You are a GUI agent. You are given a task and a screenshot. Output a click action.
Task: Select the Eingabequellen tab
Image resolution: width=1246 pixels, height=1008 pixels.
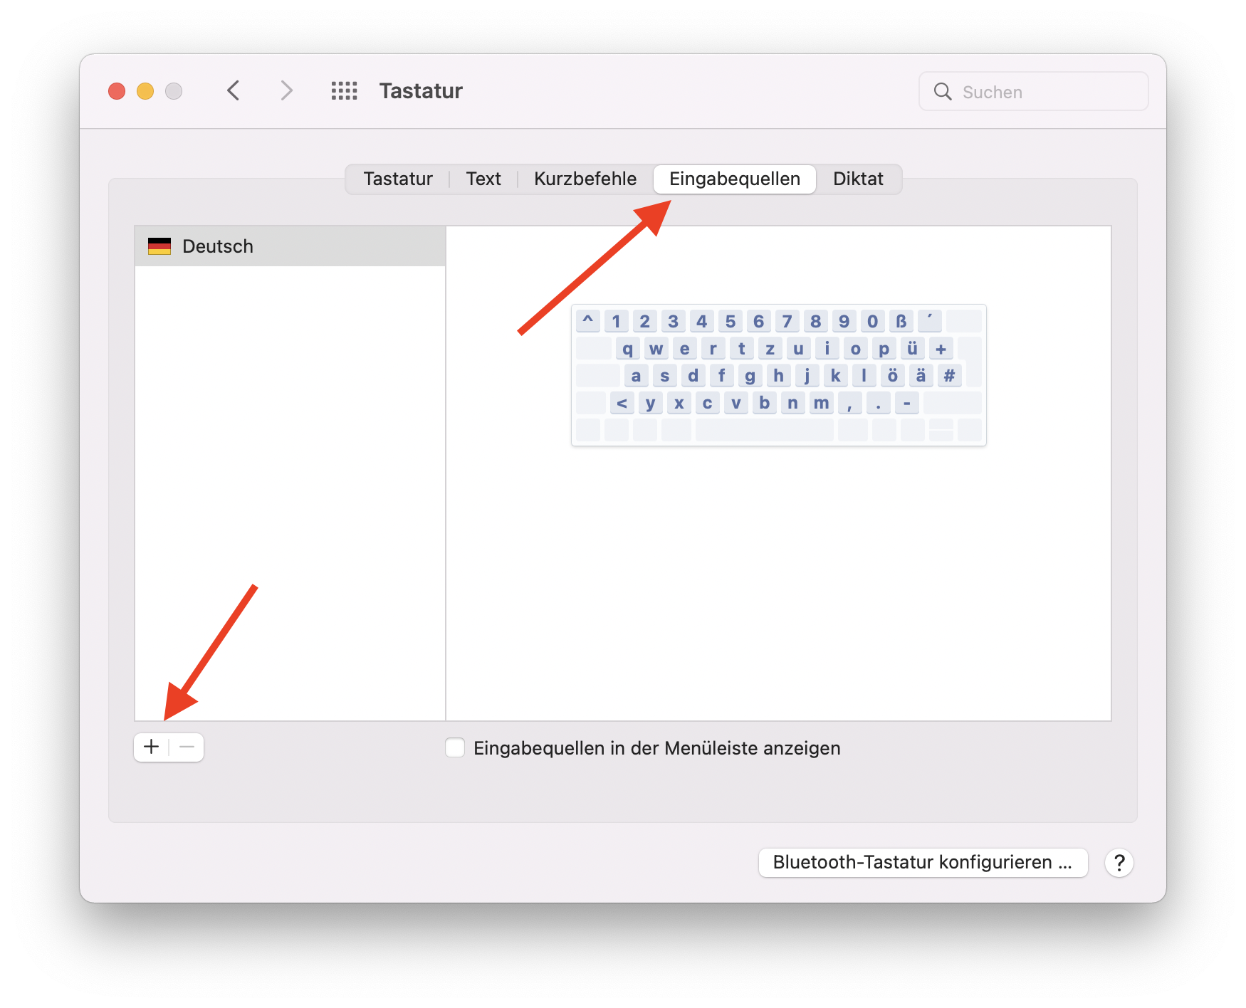tap(735, 179)
